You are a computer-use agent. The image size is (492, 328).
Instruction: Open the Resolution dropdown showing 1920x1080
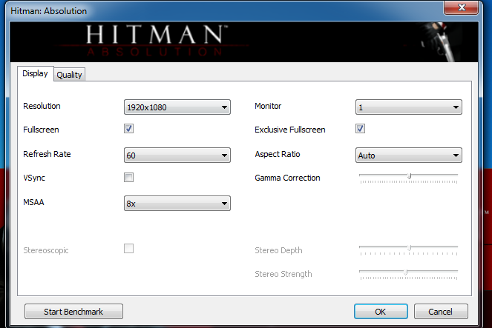(177, 107)
